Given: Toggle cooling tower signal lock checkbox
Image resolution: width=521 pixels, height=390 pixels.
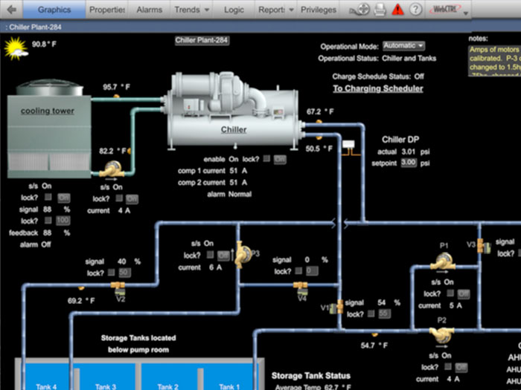Looking at the screenshot, I should click(x=48, y=221).
